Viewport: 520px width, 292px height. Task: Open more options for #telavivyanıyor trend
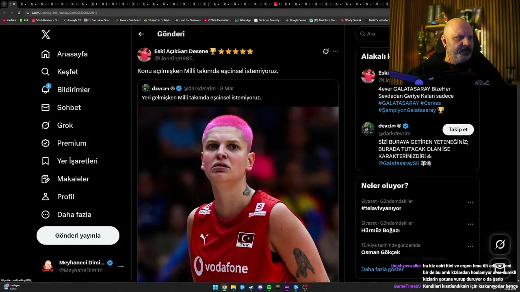[470, 202]
